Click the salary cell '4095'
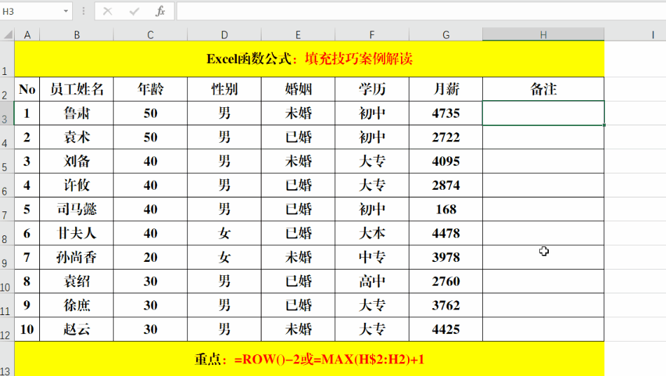 (446, 161)
